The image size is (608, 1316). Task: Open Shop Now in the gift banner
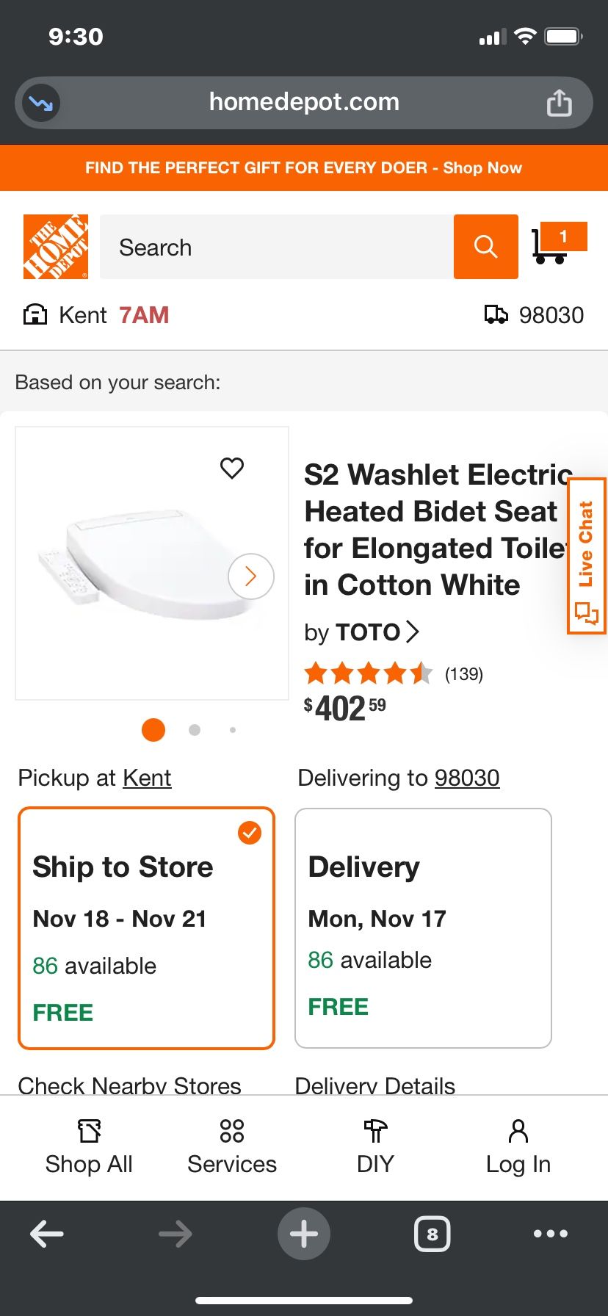click(482, 167)
